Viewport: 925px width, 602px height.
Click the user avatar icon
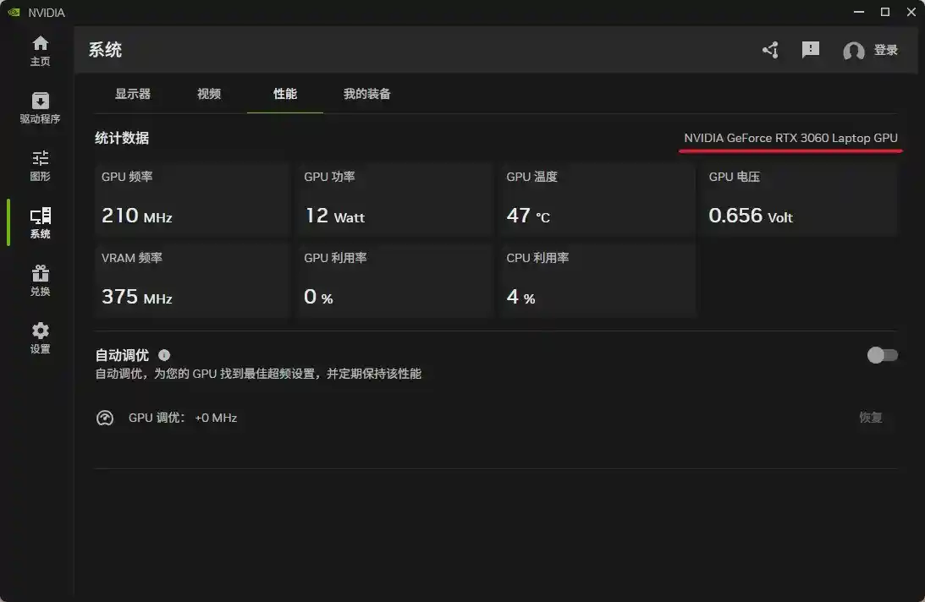[853, 51]
